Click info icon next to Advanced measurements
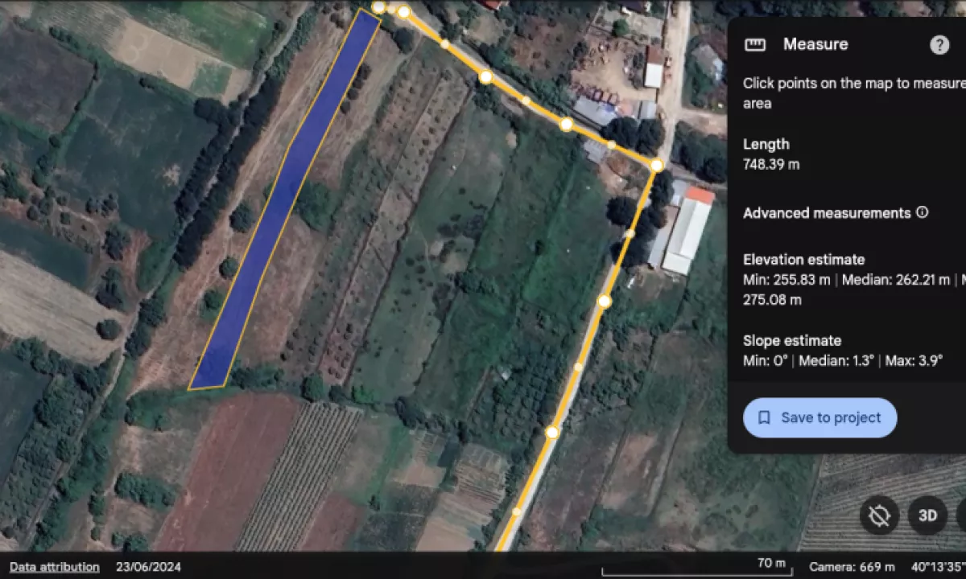Screen dimensions: 966x579 [x=923, y=212]
